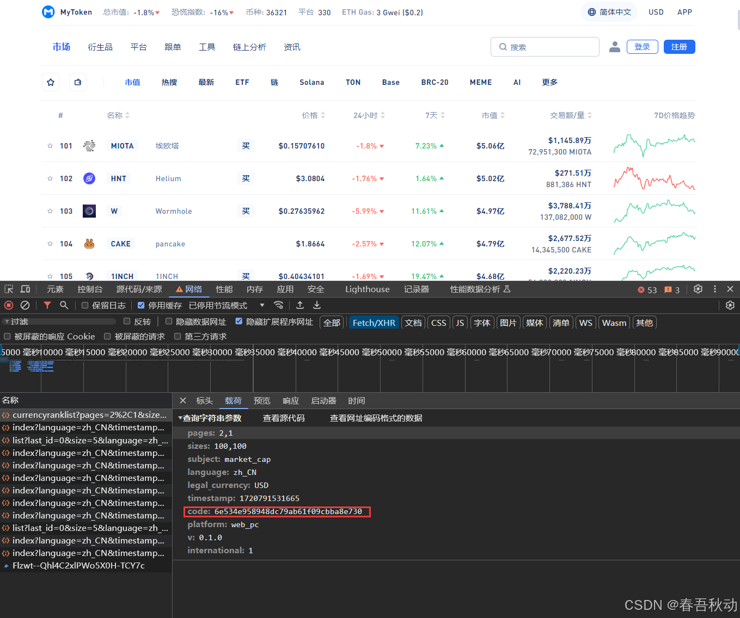
Task: Favorite MIOTA with its star icon
Action: [50, 146]
